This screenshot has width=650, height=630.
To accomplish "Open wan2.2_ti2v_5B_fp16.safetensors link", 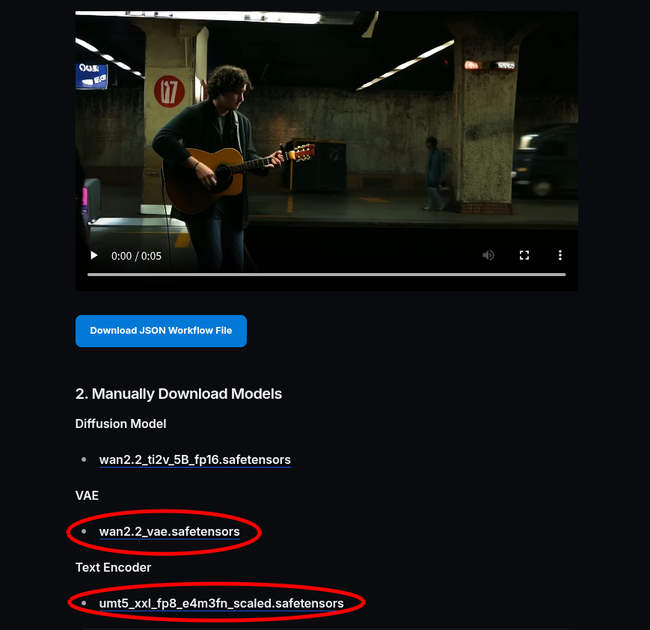I will coord(194,460).
